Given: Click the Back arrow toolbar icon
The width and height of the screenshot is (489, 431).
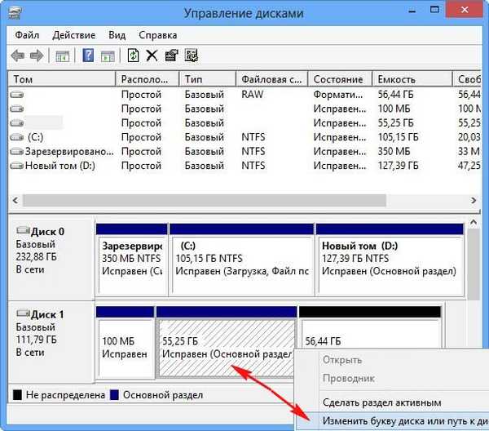Looking at the screenshot, I should click(19, 56).
